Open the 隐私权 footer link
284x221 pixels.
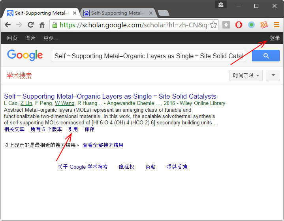[x=126, y=167]
